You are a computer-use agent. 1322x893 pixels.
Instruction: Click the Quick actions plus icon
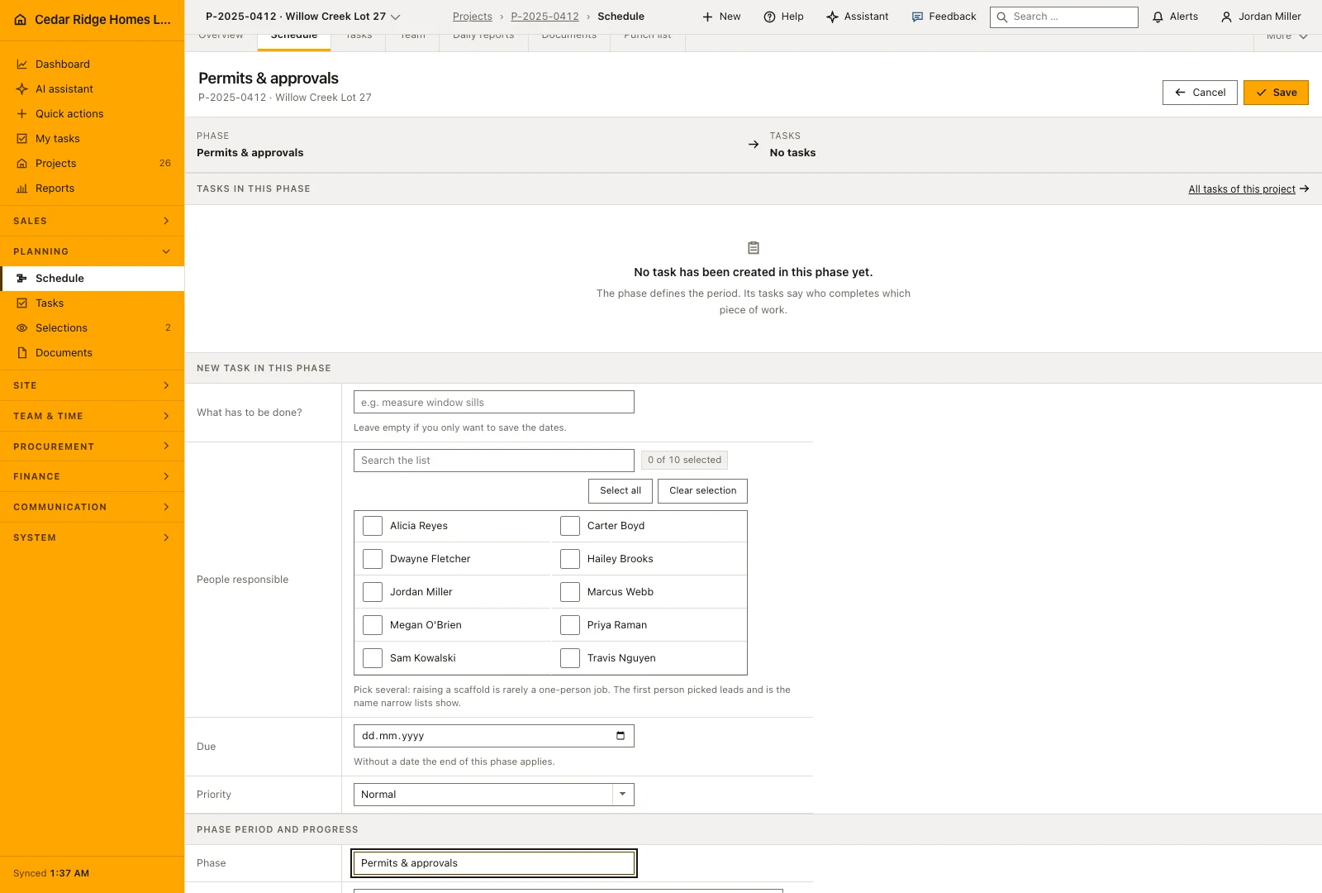coord(22,114)
